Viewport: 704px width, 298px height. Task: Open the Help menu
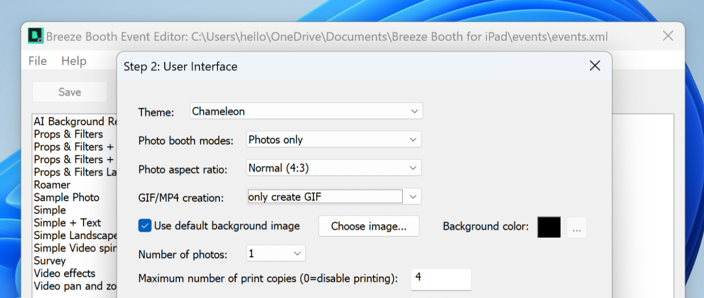click(x=74, y=61)
